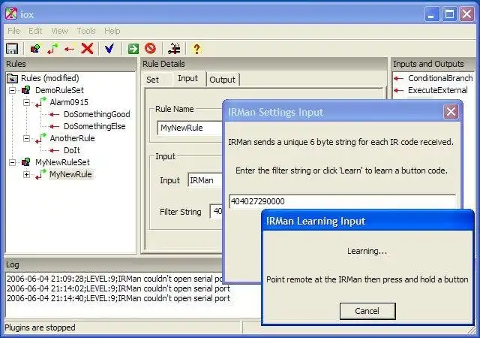
Task: Cancel the IRMan learning dialog
Action: (367, 311)
